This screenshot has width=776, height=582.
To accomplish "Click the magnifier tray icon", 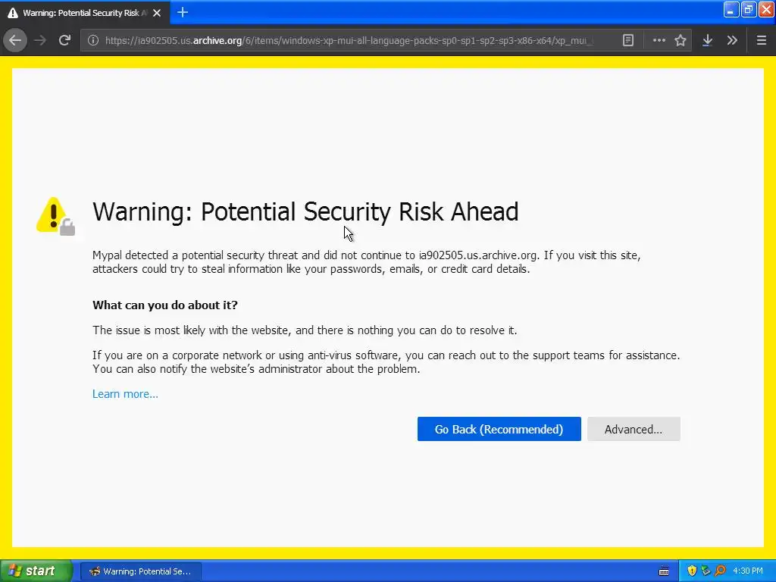I will (720, 571).
